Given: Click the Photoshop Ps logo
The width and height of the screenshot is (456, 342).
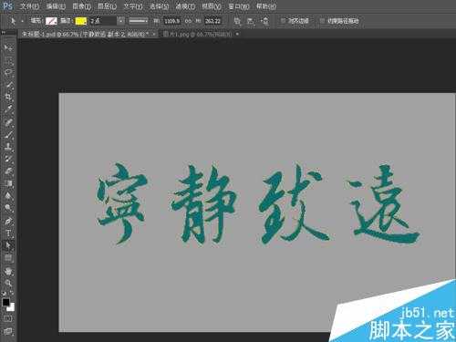Looking at the screenshot, I should 7,5.
